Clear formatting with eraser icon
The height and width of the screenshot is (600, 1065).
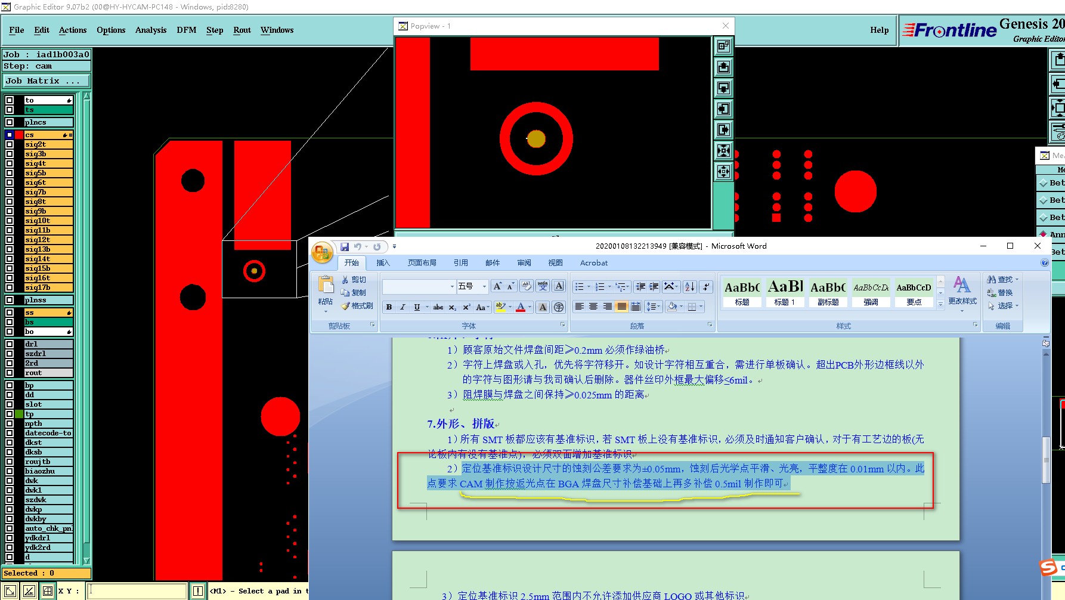coord(527,286)
